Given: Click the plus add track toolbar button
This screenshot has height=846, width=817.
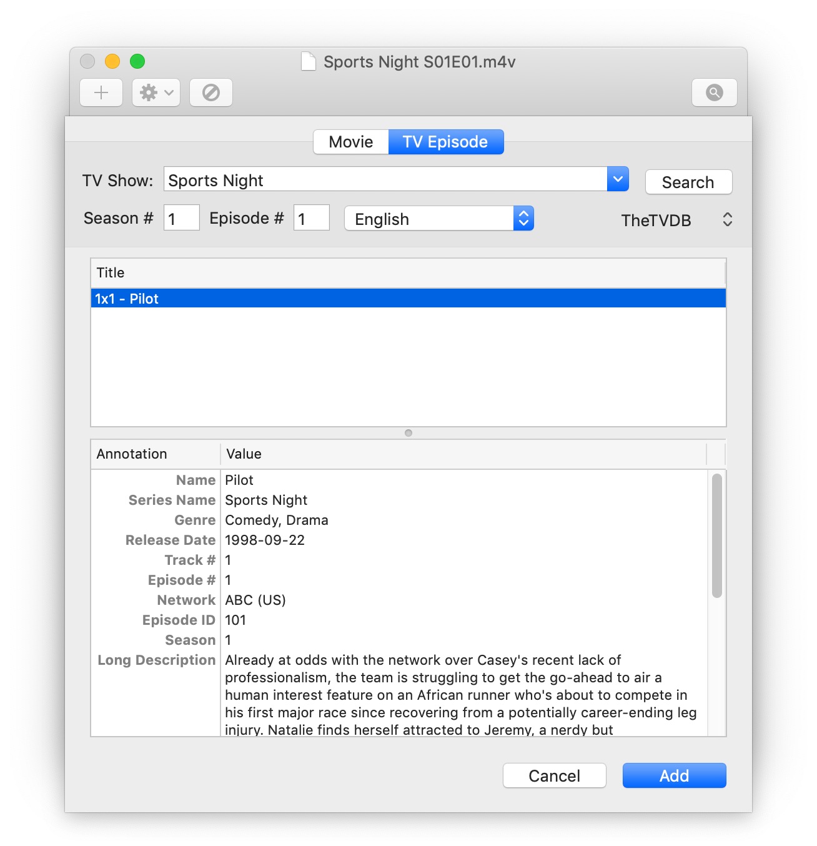Looking at the screenshot, I should click(101, 93).
